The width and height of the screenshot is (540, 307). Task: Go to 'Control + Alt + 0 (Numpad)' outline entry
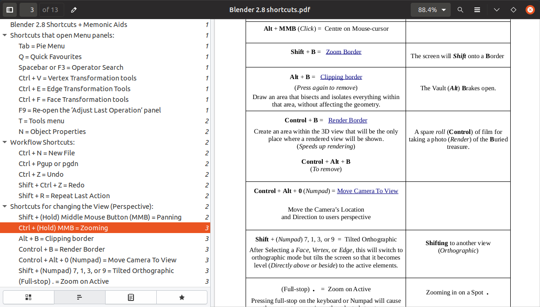105,260
